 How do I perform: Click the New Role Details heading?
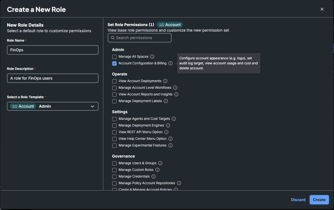(x=25, y=25)
